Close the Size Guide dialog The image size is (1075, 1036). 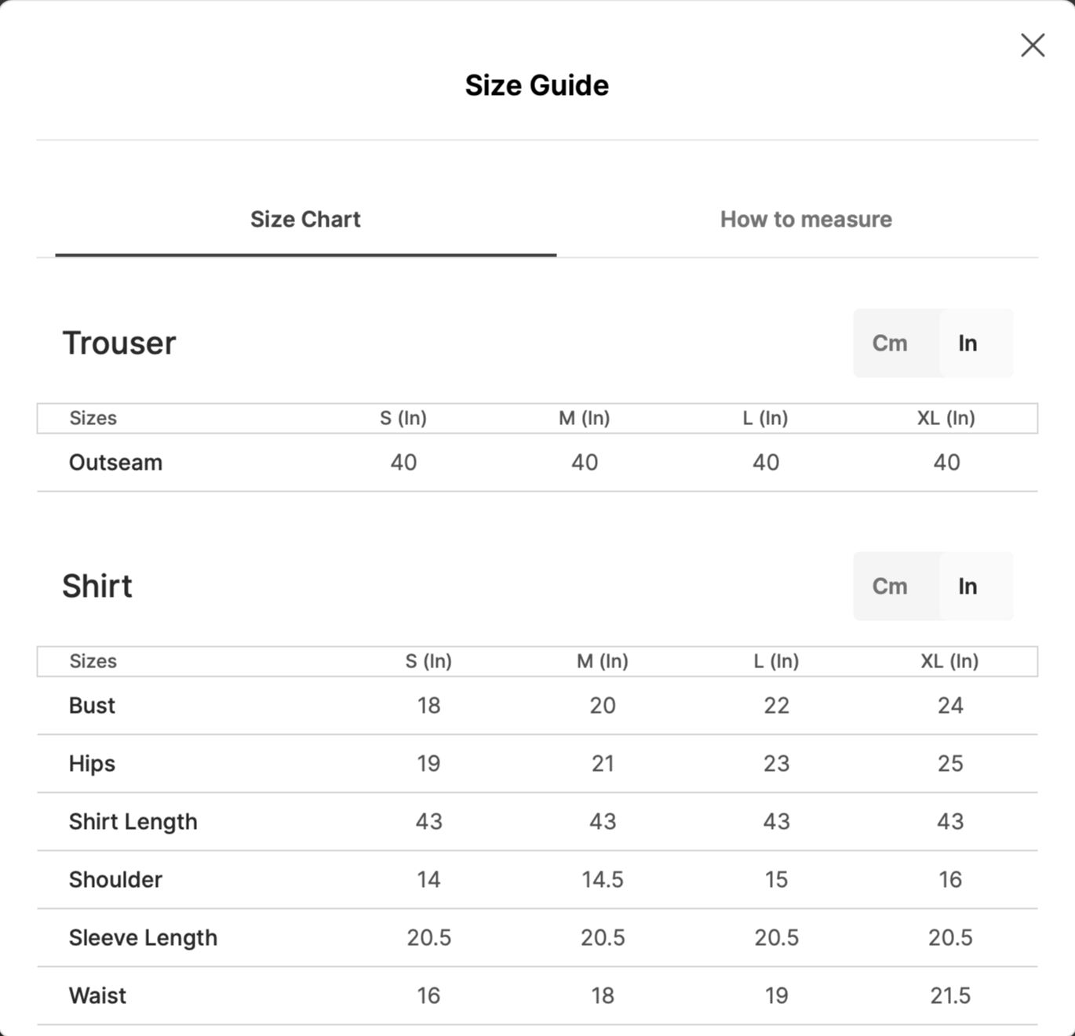pyautogui.click(x=1032, y=45)
